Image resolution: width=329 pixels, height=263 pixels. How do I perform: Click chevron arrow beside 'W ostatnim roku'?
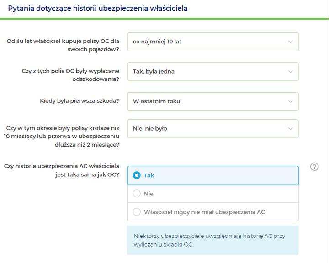click(x=290, y=101)
